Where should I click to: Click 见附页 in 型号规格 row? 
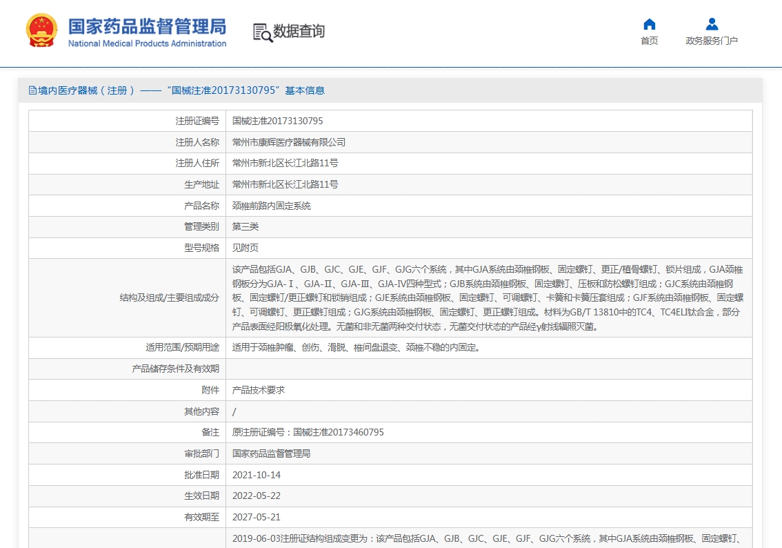point(245,248)
